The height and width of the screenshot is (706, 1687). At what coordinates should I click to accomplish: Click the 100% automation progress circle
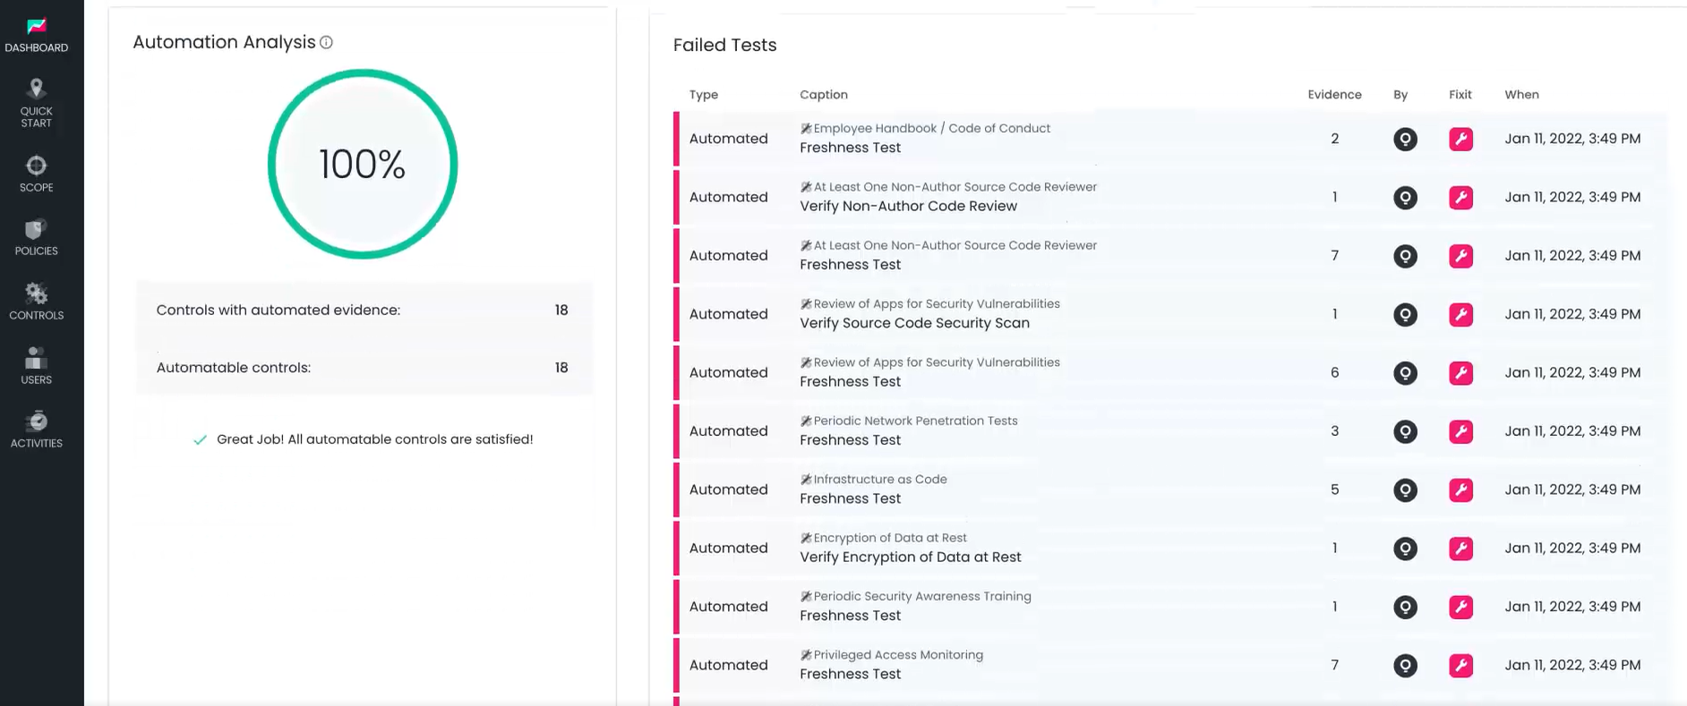point(363,164)
